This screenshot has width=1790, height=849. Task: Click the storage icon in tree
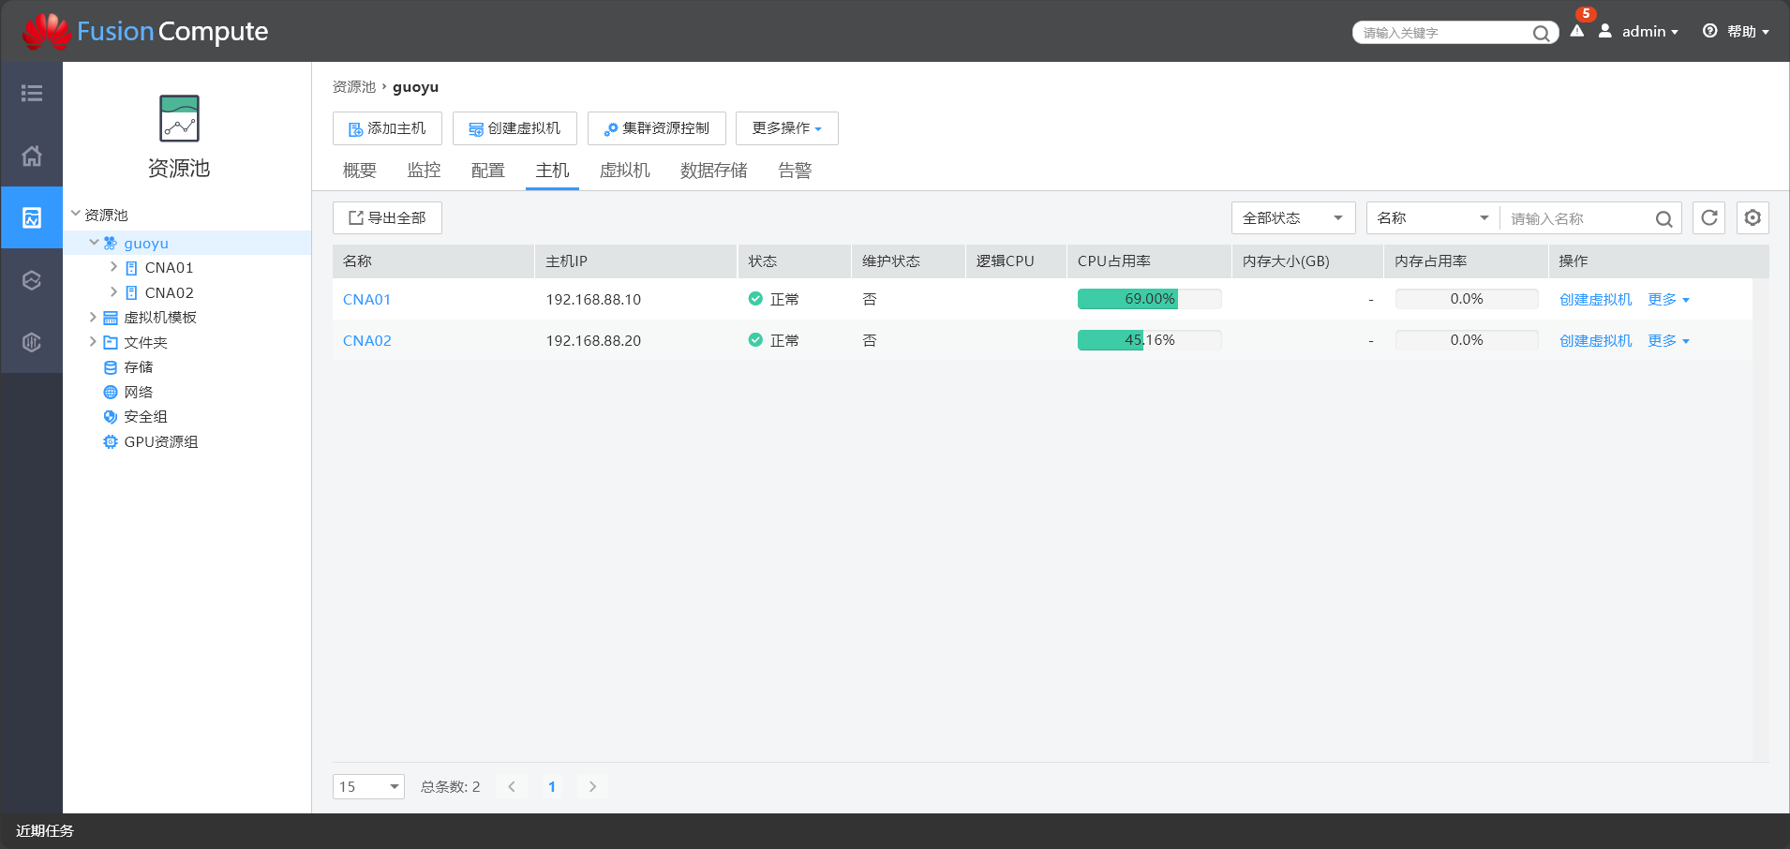111,367
